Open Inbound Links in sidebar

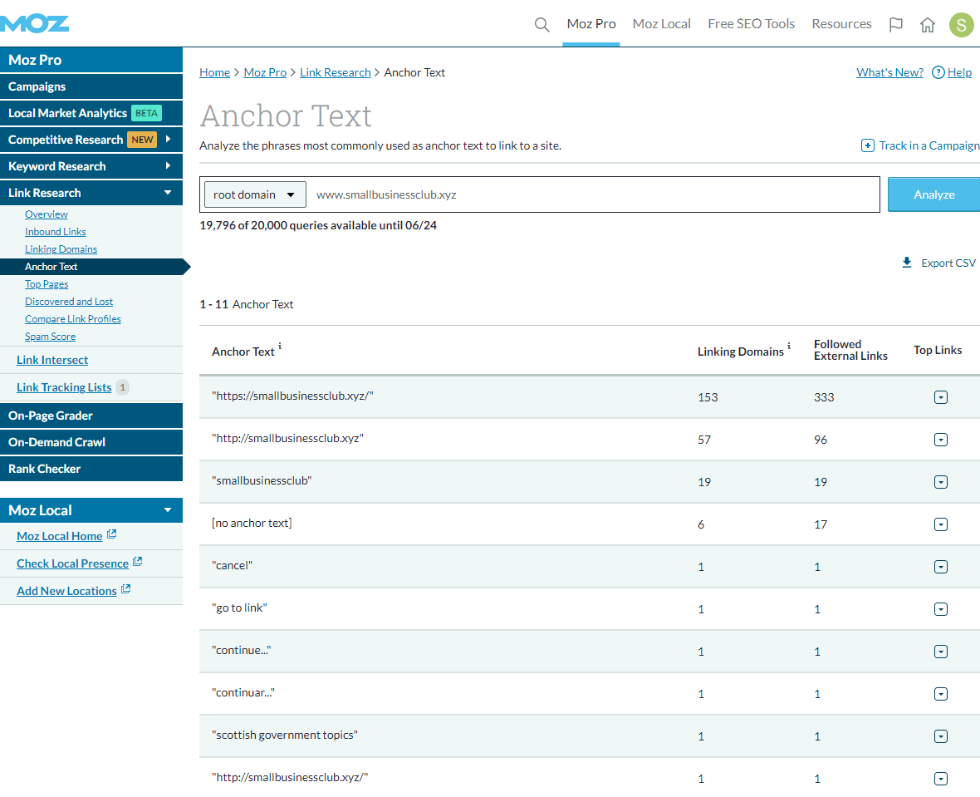(56, 232)
